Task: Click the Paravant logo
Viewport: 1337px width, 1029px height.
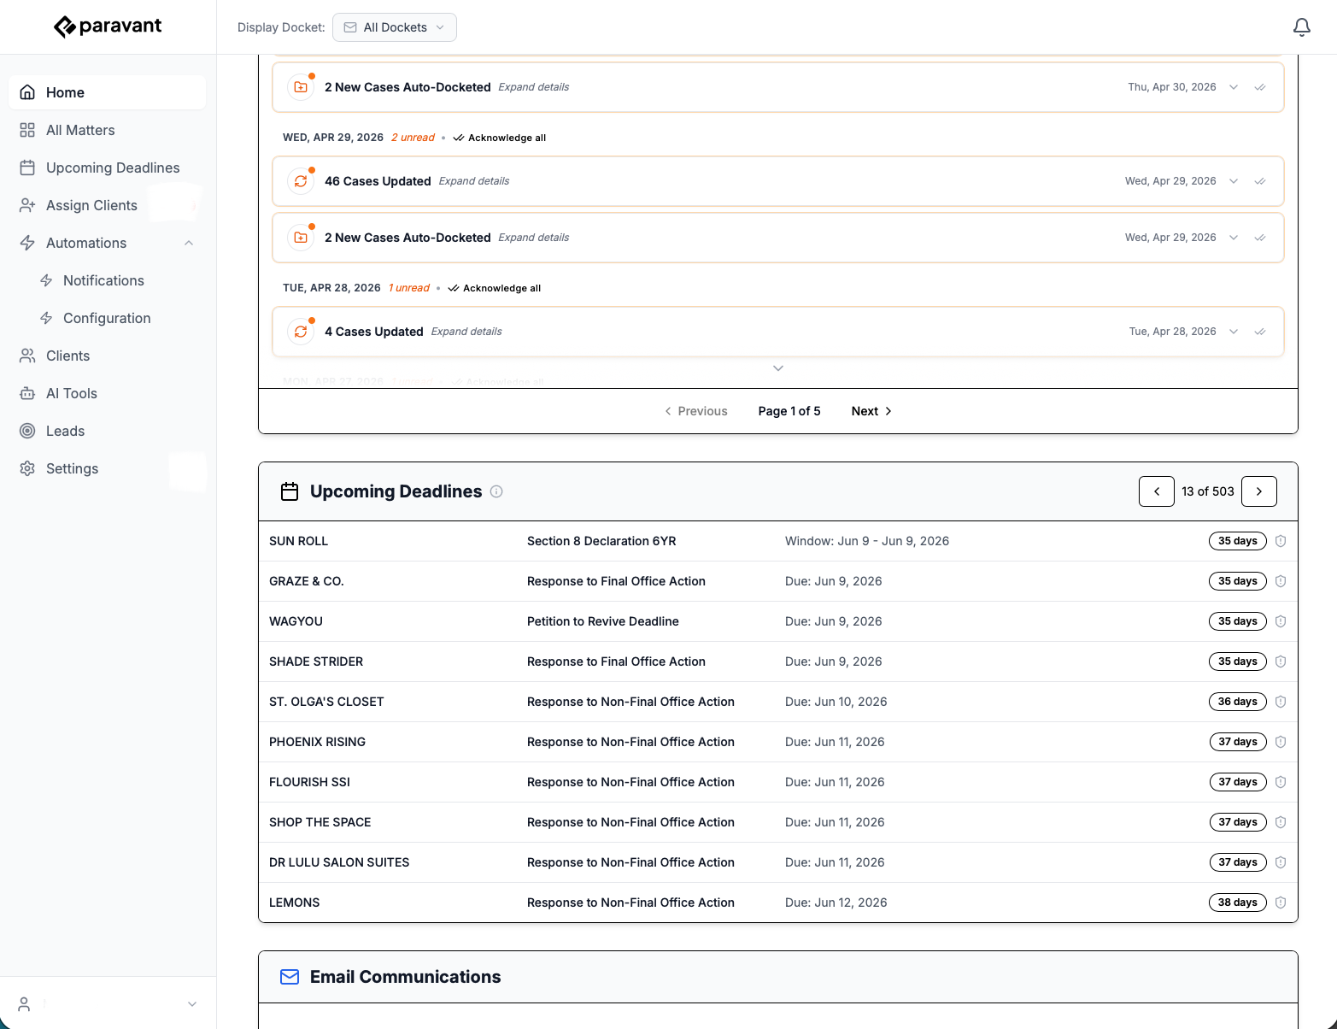Action: 108,26
